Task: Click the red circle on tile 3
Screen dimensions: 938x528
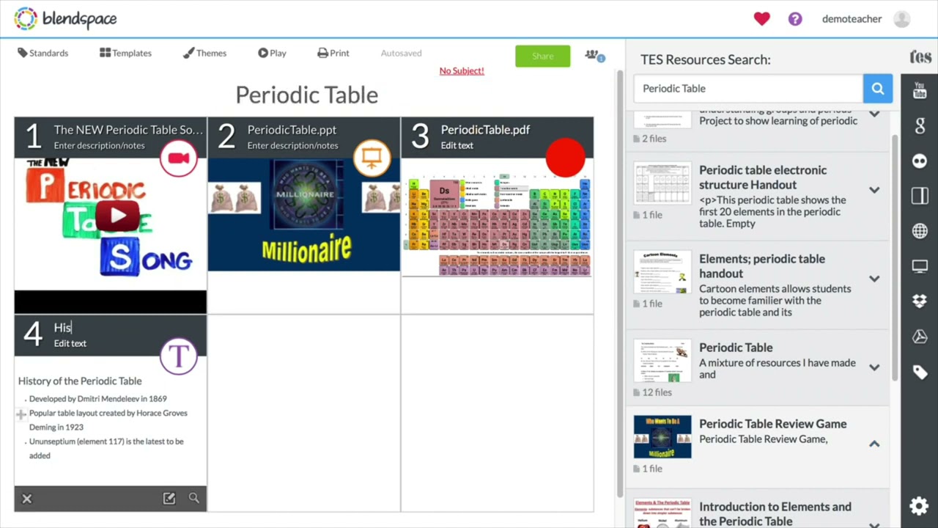Action: click(565, 158)
